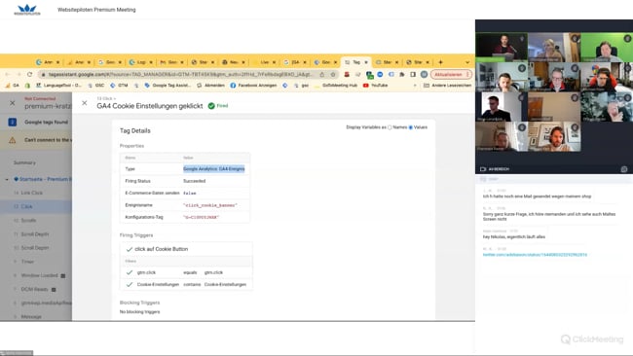633x356 pixels.
Task: Click the Can't connect warning triangle icon
Action: coord(13,140)
